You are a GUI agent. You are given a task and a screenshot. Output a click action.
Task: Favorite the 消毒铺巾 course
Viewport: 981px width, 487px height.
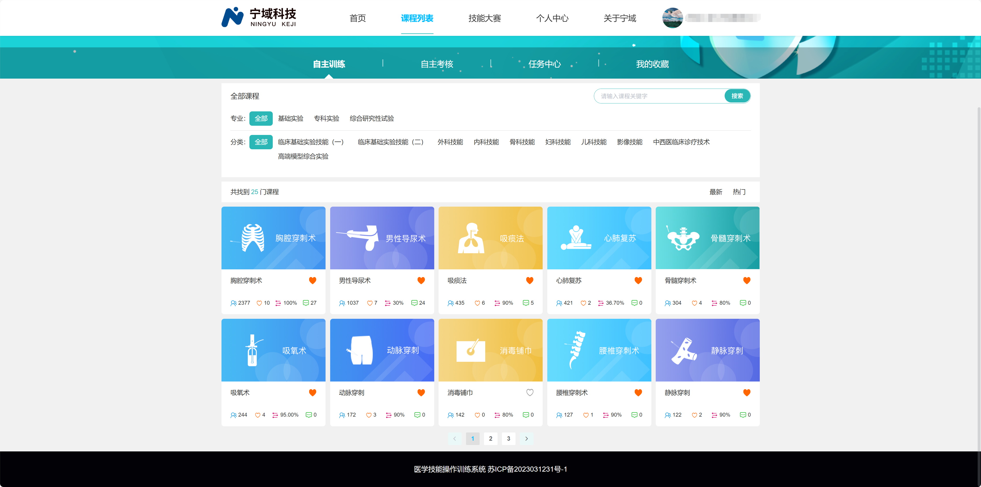pos(530,392)
